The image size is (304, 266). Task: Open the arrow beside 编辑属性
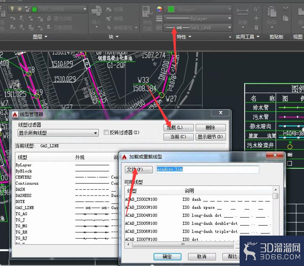[x=136, y=28]
